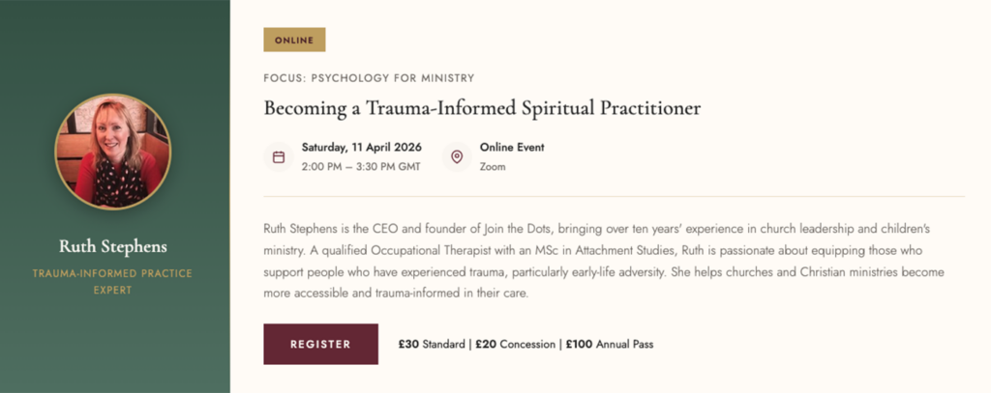Viewport: 991px width, 393px height.
Task: Click the gold ONLINE badge
Action: [x=294, y=40]
